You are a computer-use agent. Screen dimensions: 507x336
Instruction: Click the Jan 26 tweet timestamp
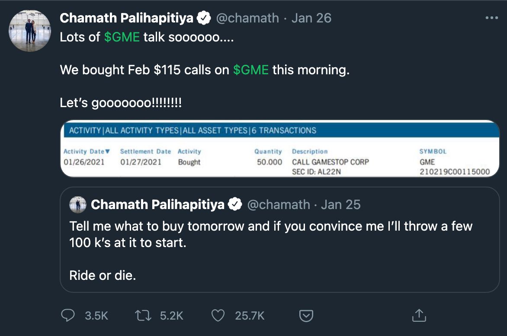pyautogui.click(x=311, y=18)
